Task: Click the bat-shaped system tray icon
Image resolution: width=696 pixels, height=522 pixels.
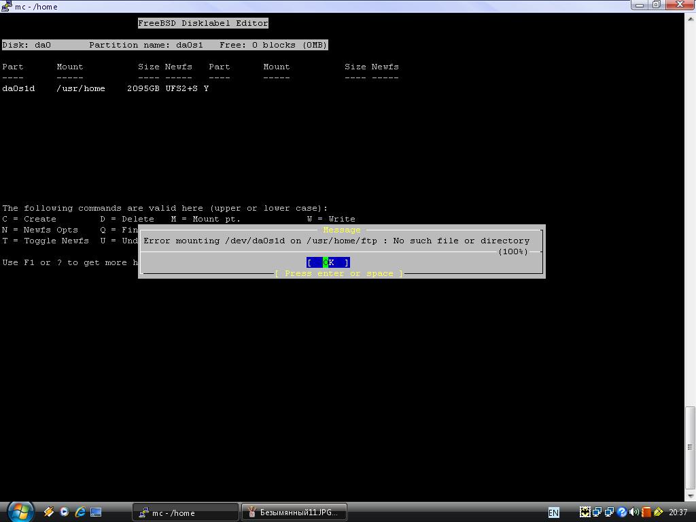Action: [585, 512]
